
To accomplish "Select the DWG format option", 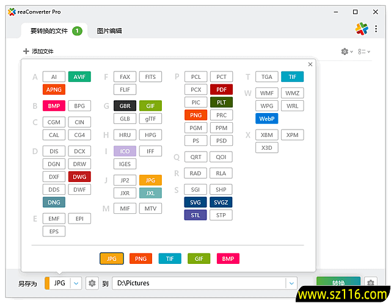I will point(79,177).
